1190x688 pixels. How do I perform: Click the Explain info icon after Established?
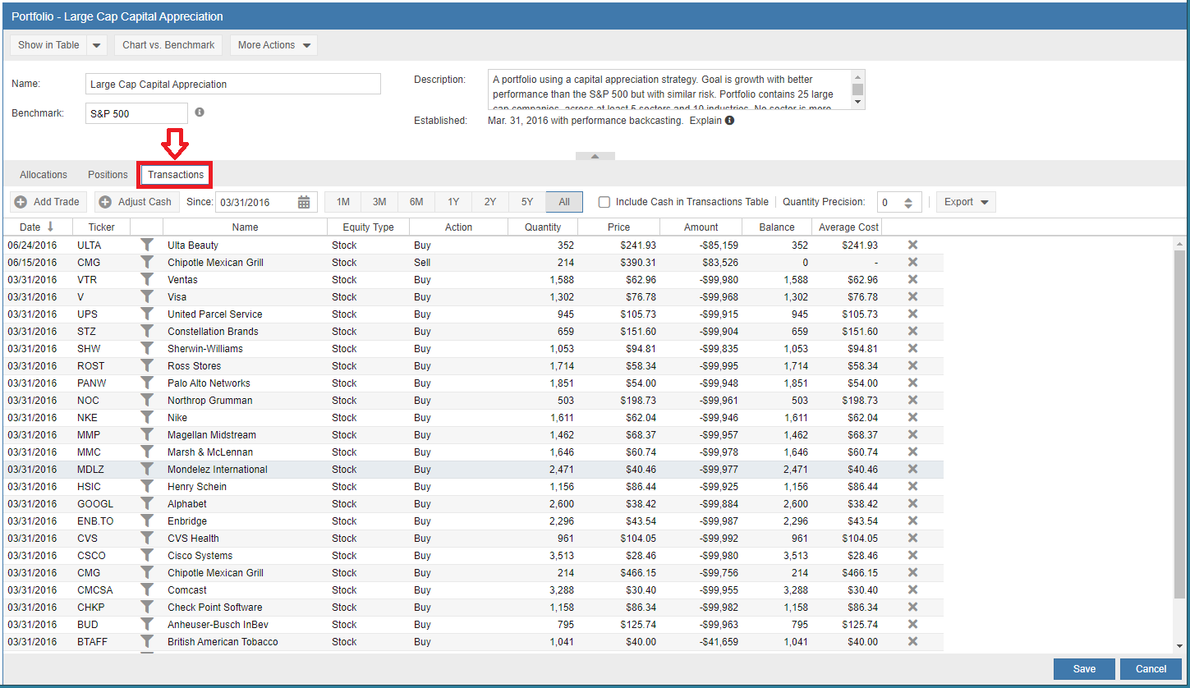(729, 121)
